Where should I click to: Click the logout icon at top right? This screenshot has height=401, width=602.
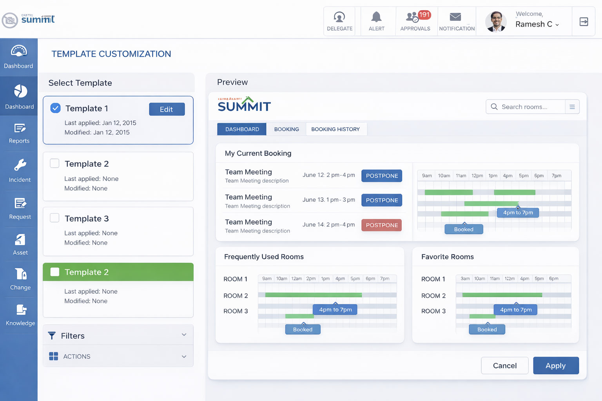[584, 22]
